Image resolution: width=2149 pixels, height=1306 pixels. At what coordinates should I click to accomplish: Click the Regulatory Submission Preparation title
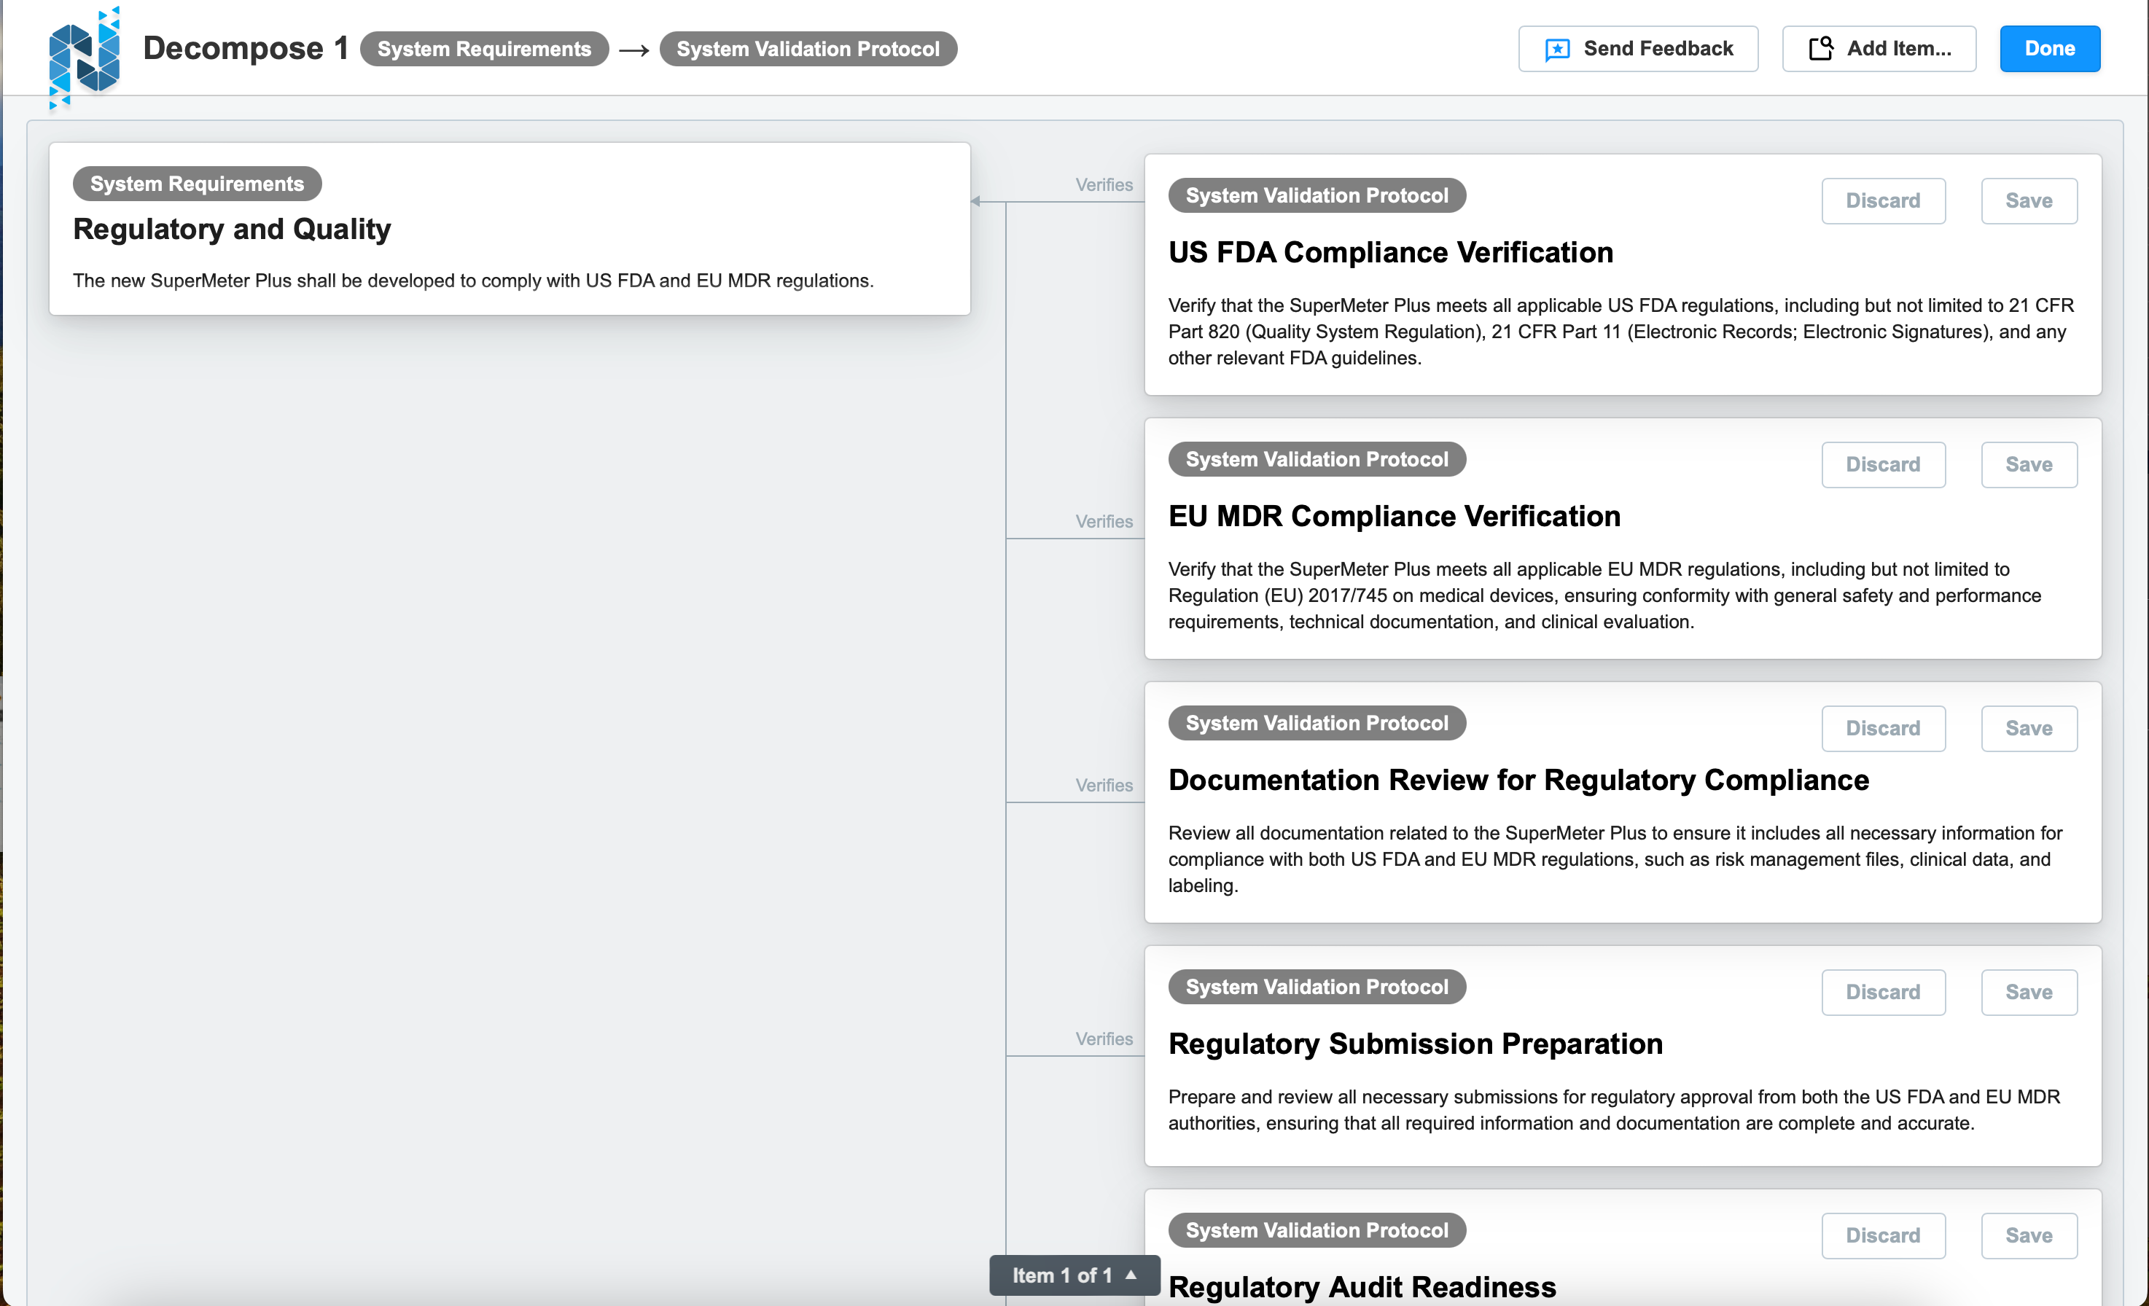[x=1415, y=1044]
